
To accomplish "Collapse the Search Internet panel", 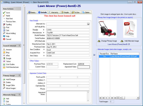I will (19, 45).
